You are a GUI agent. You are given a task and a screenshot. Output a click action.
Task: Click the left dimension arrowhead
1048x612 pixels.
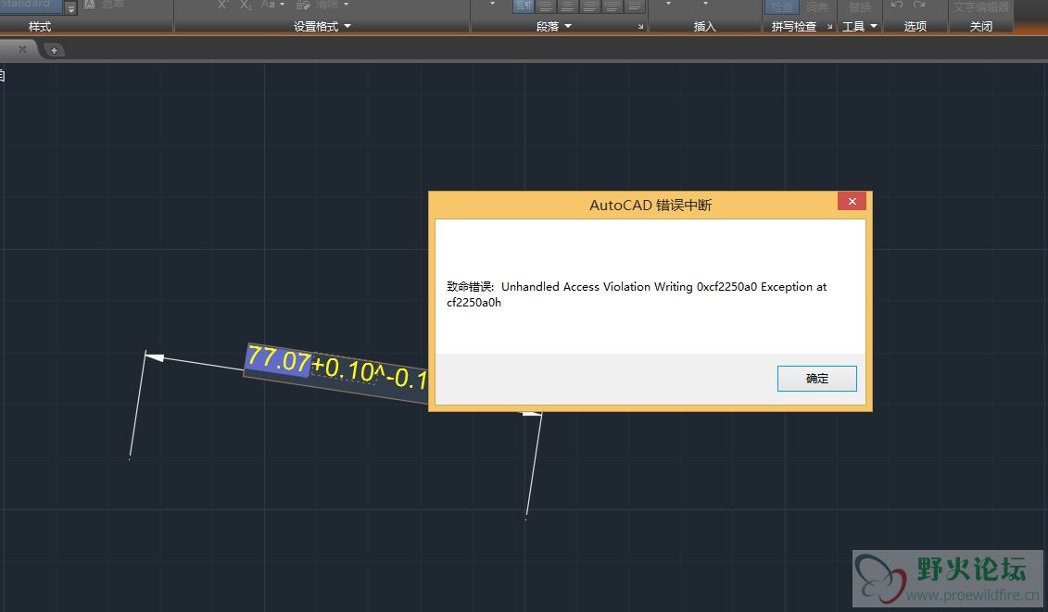(x=155, y=357)
